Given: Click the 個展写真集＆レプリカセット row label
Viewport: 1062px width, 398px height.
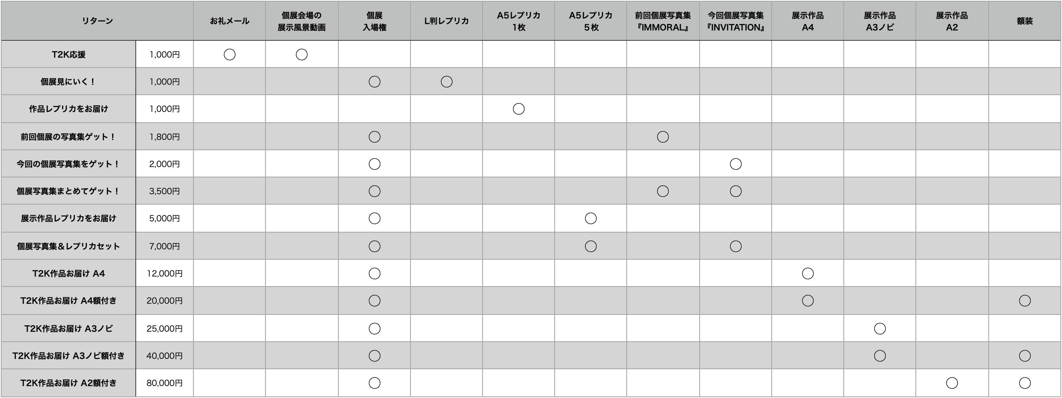Looking at the screenshot, I should click(68, 246).
